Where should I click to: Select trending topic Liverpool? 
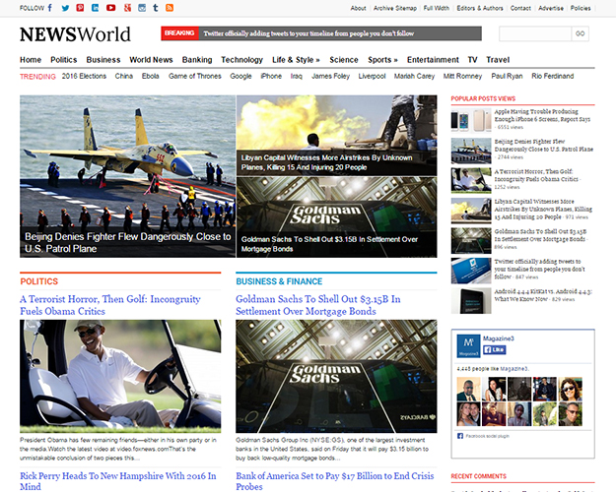(372, 76)
